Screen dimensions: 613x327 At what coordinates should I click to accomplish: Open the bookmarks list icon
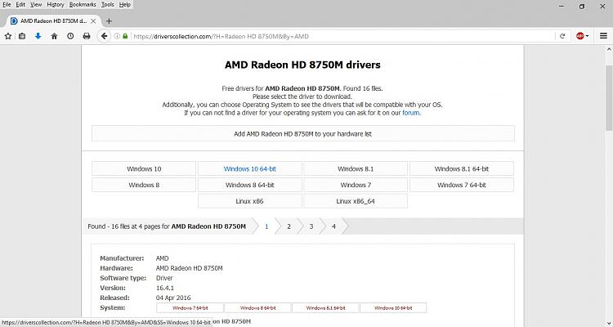22,36
